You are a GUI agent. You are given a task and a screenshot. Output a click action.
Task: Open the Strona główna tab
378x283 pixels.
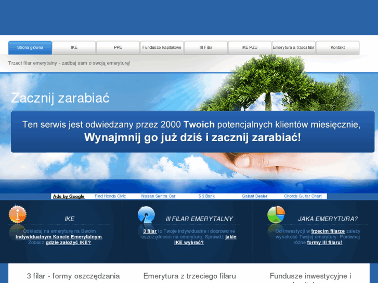click(30, 48)
